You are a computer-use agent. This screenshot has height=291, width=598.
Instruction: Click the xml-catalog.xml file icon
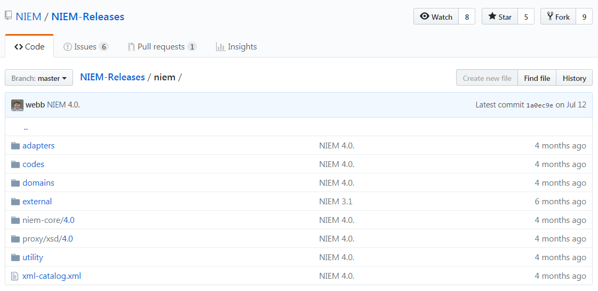[x=15, y=276]
